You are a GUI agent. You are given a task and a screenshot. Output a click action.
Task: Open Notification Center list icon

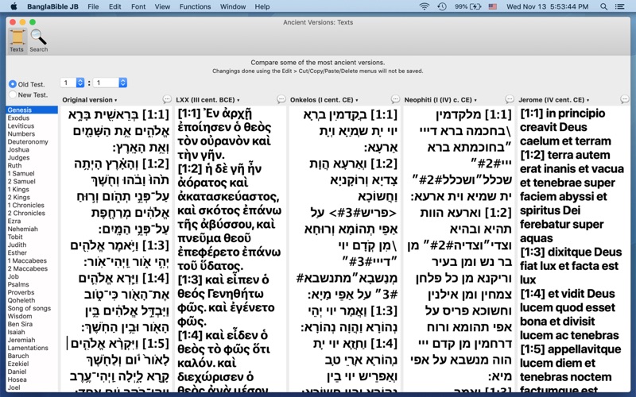[x=620, y=6]
